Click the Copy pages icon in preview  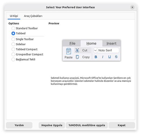coord(77,57)
